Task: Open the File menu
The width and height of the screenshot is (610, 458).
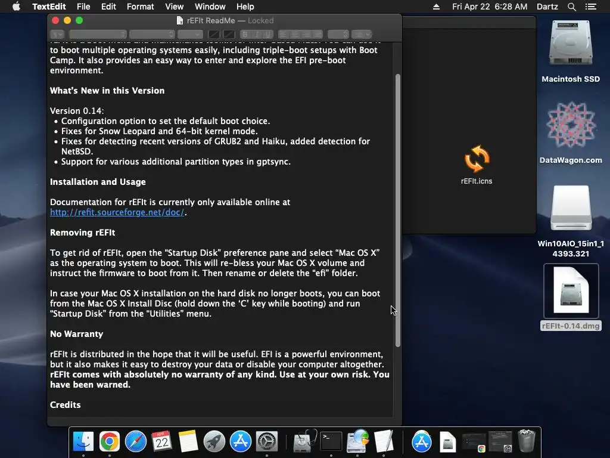Action: (x=83, y=7)
